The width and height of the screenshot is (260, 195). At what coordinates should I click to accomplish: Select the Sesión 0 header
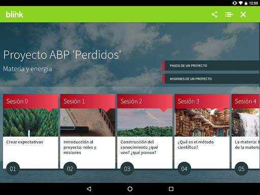30,101
